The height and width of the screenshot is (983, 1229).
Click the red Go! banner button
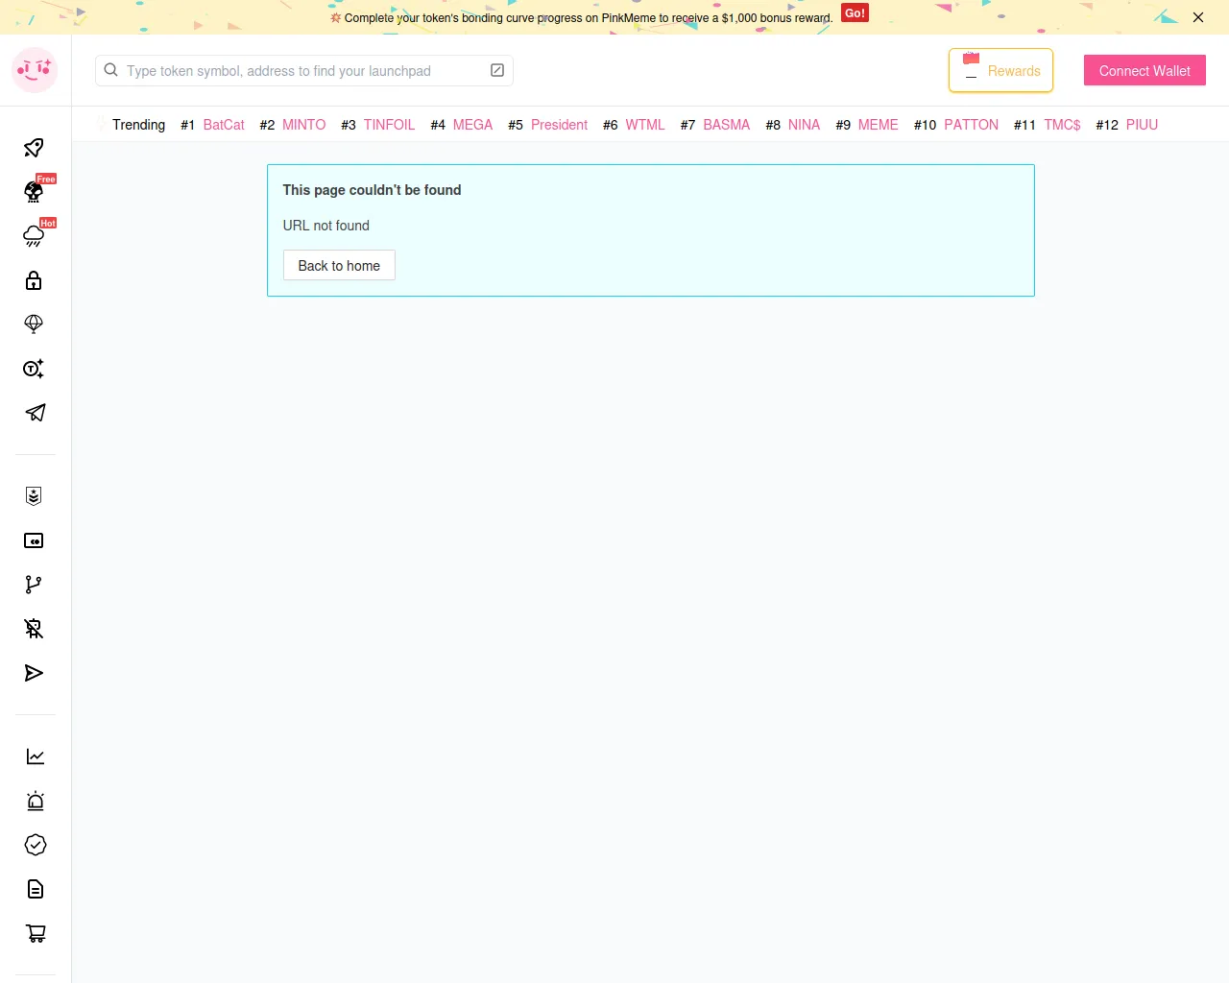click(855, 13)
